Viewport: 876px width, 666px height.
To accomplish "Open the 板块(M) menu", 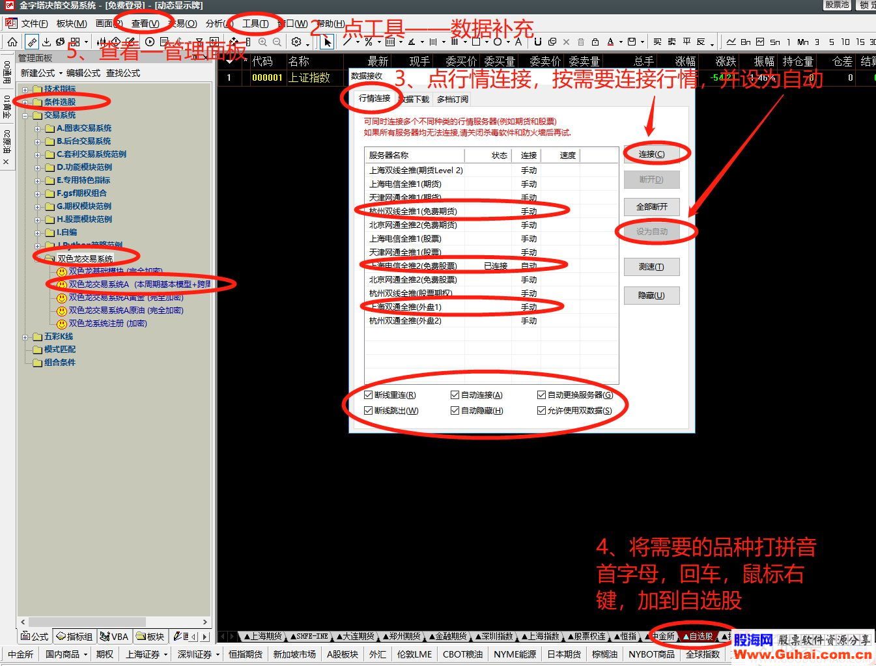I will point(72,23).
